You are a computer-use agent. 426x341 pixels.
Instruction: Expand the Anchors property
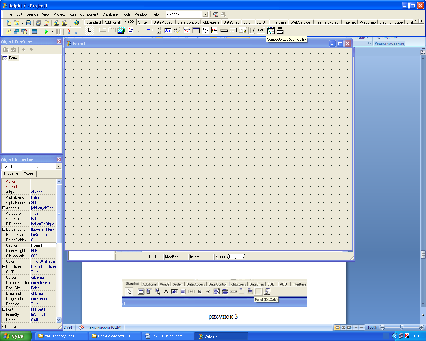pyautogui.click(x=4, y=208)
